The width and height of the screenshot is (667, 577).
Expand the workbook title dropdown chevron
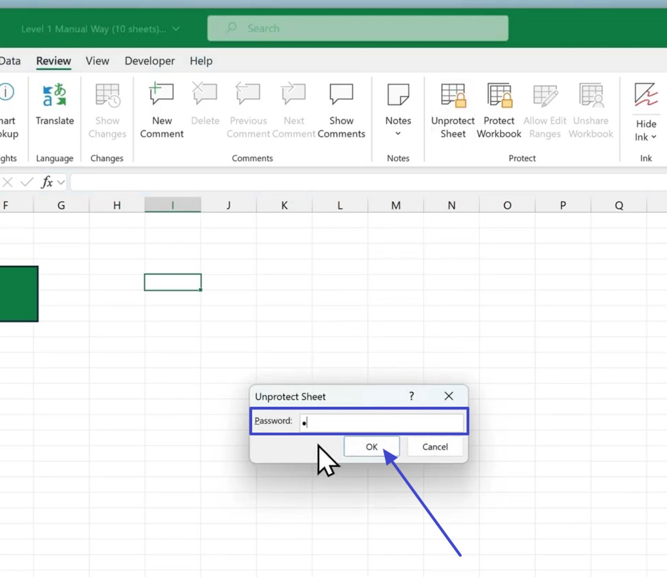tap(176, 29)
